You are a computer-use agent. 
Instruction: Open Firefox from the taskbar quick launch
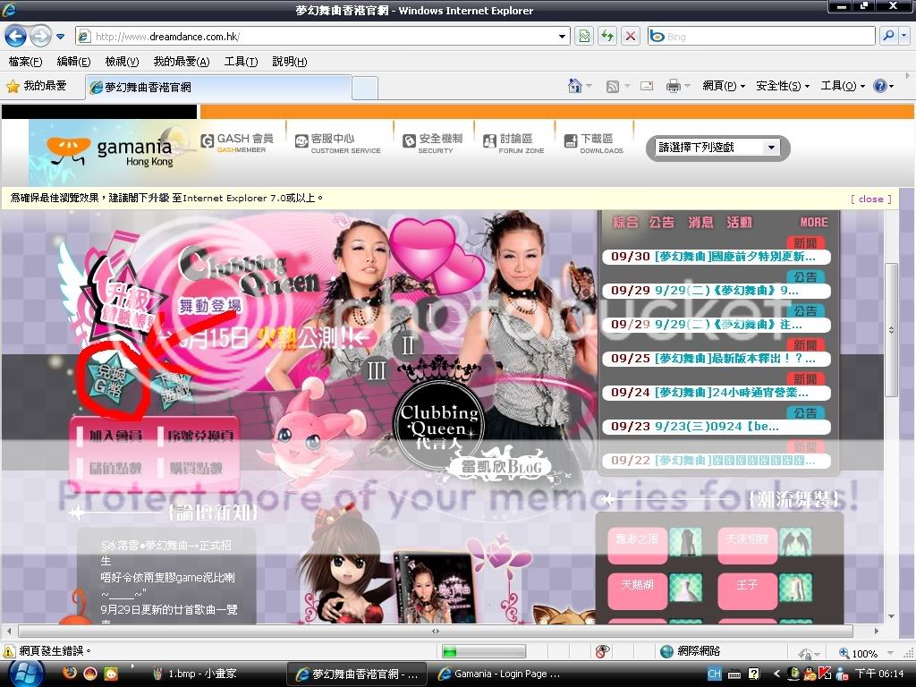[70, 674]
